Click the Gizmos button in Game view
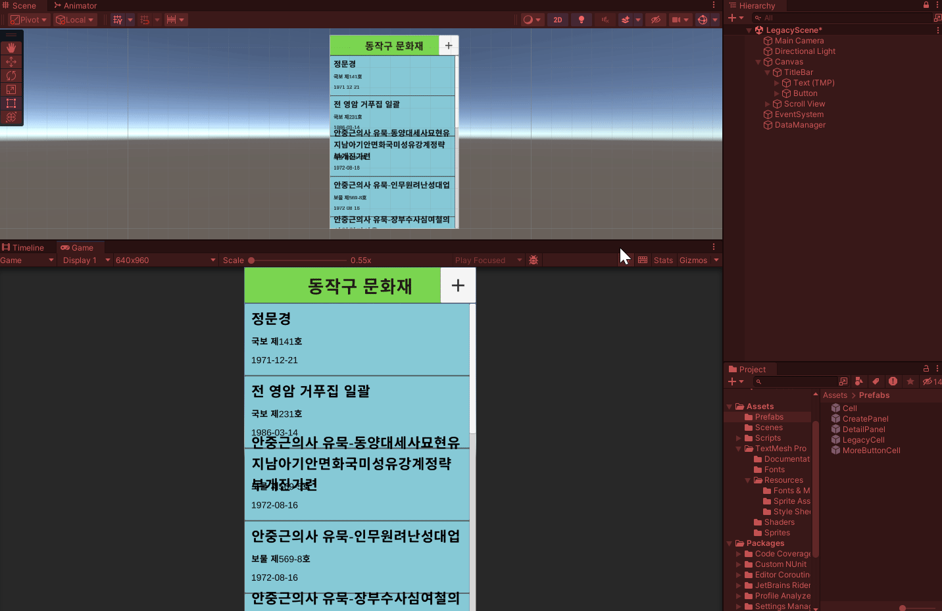942x611 pixels. [693, 260]
